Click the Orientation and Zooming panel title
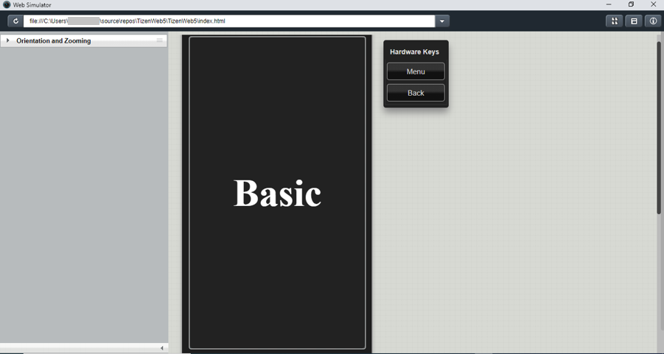Image resolution: width=664 pixels, height=354 pixels. tap(54, 41)
